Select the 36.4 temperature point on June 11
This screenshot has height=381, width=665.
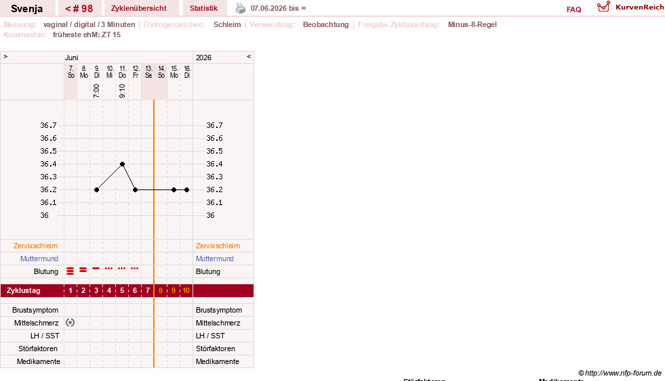pos(122,164)
